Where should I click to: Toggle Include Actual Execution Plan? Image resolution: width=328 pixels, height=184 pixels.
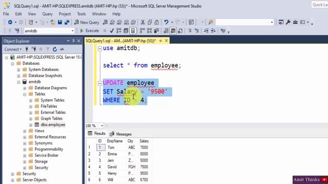(x=142, y=31)
